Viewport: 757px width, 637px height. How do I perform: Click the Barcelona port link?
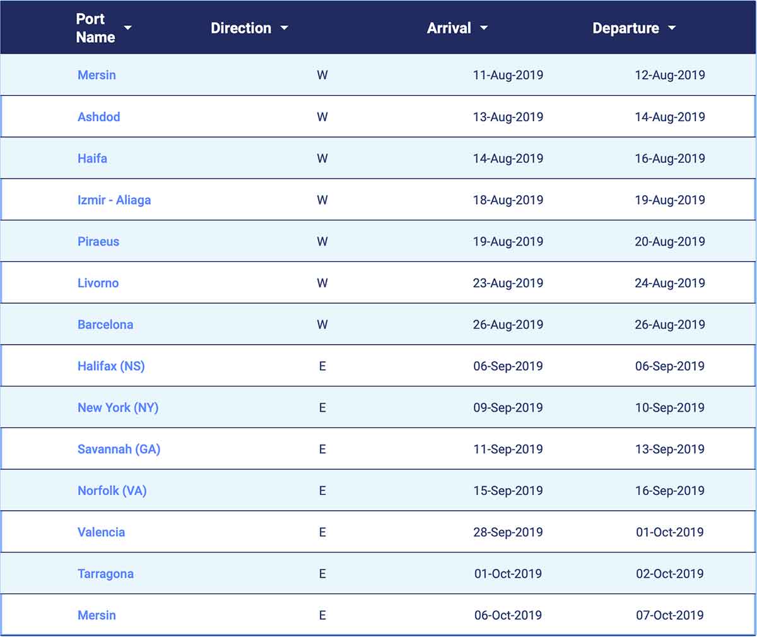click(x=105, y=324)
